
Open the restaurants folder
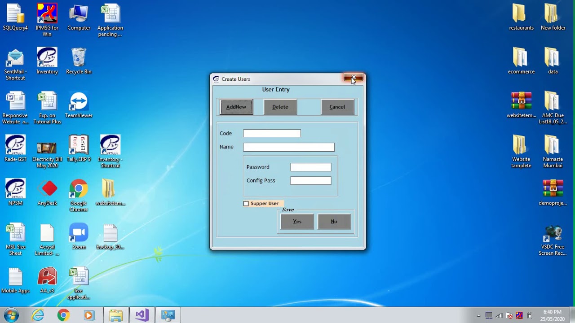pos(521,17)
